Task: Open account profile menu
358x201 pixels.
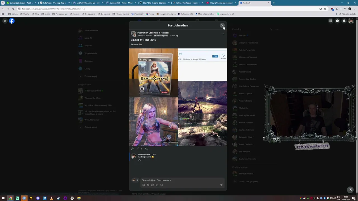Action: pyautogui.click(x=351, y=21)
